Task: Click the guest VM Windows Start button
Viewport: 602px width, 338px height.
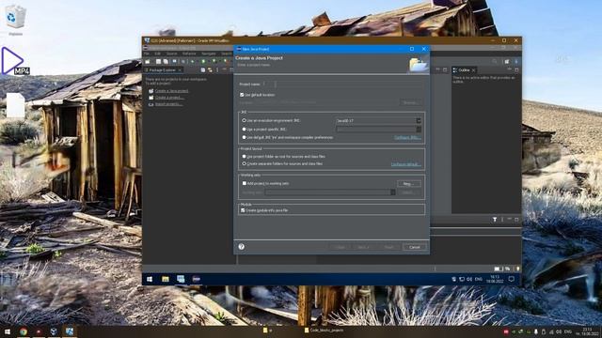Action: coord(150,279)
